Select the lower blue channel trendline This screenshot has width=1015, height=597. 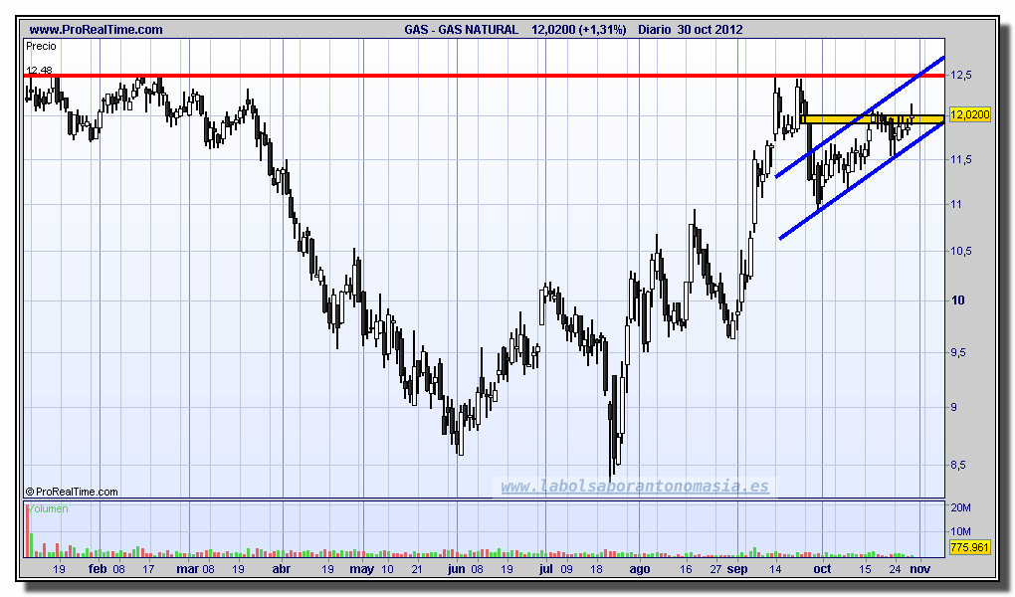point(861,181)
